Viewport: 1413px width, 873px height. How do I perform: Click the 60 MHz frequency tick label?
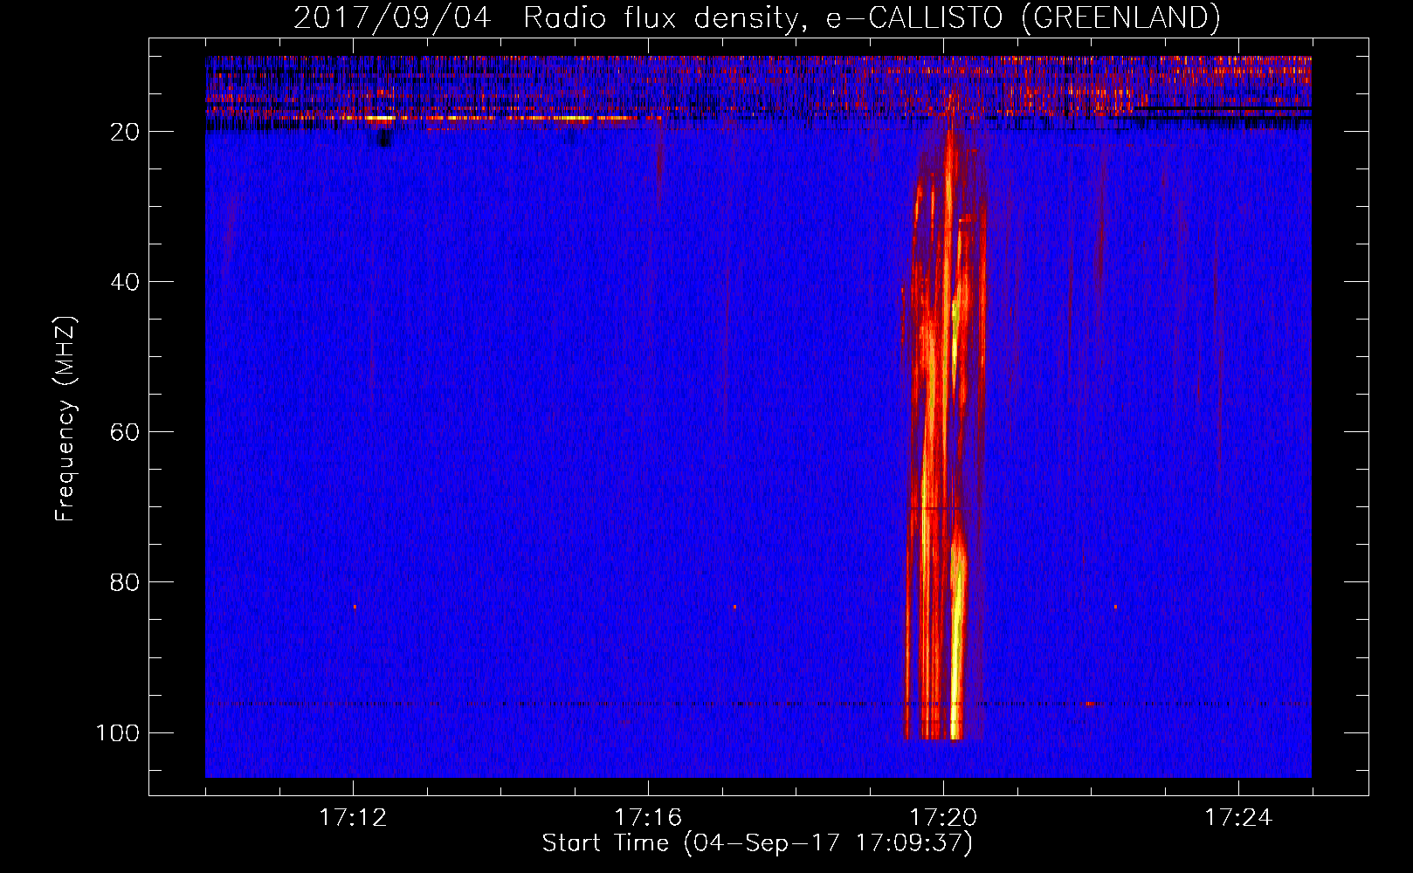point(125,432)
